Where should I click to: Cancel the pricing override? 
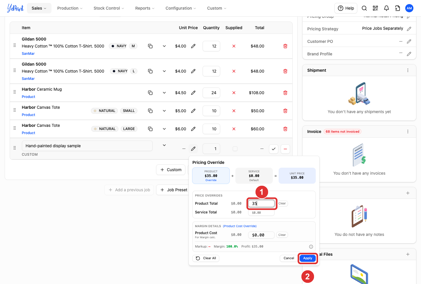(289, 258)
